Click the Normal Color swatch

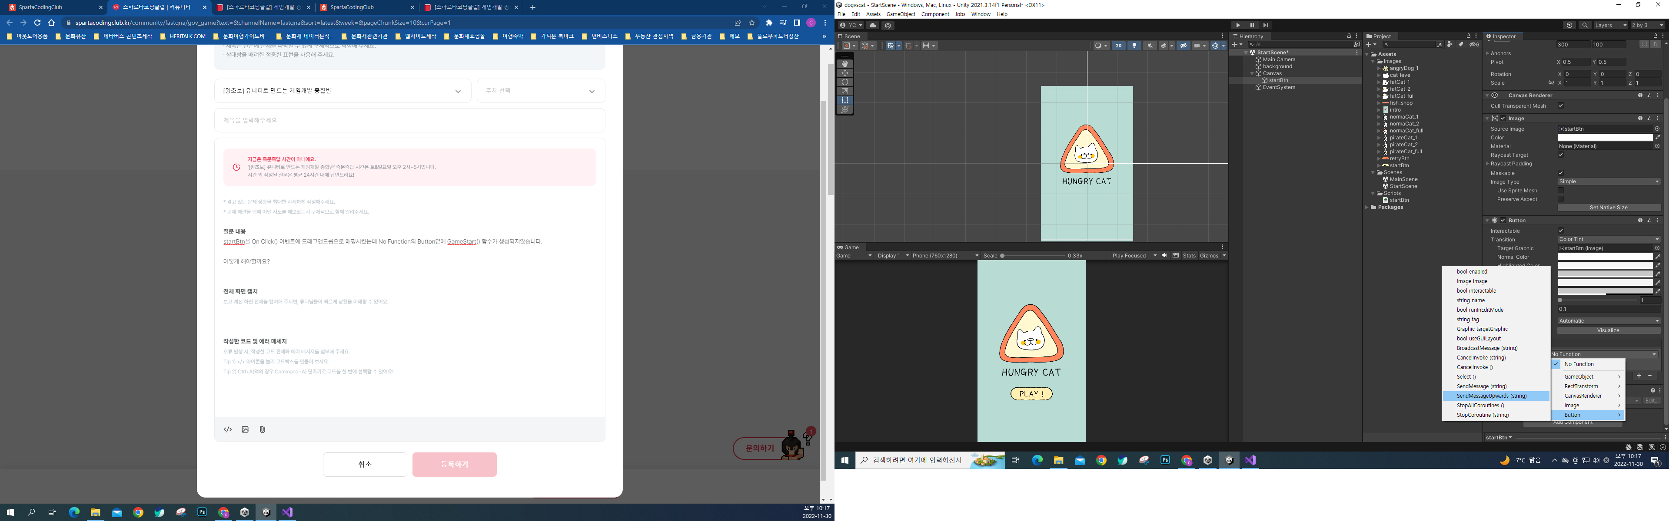(x=1605, y=257)
